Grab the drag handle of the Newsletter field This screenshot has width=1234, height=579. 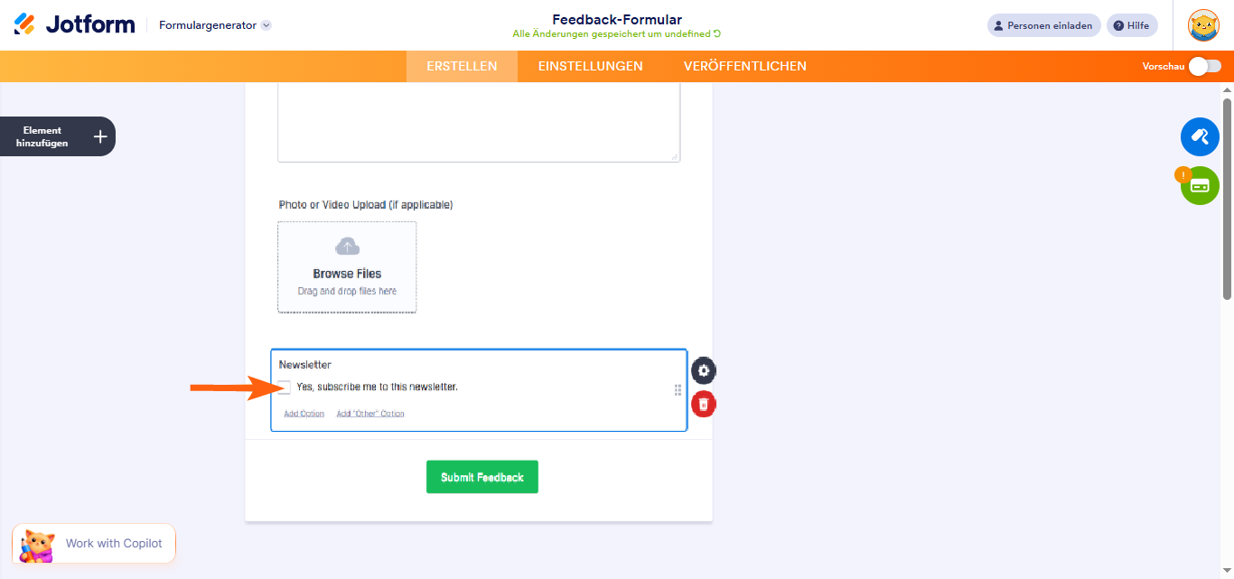(678, 390)
